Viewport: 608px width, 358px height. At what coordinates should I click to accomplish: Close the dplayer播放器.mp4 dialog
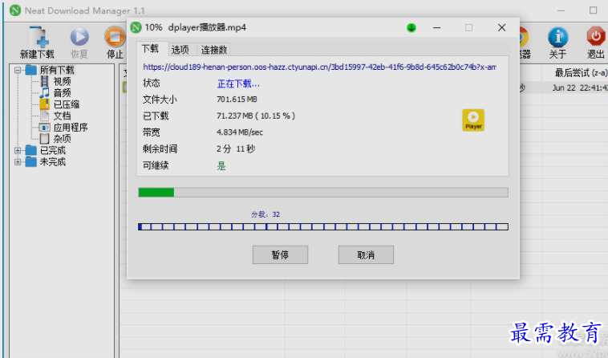(502, 27)
